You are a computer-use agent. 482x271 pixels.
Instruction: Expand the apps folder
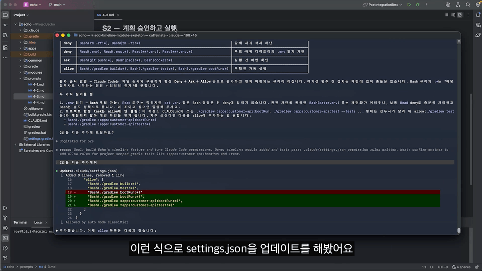(20, 48)
